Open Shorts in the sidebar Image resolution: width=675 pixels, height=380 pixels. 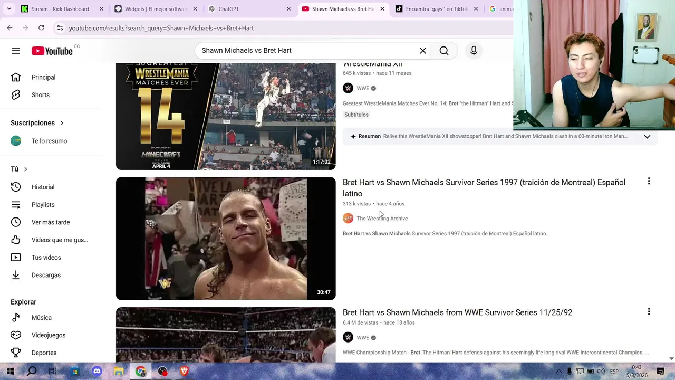[x=51, y=95]
